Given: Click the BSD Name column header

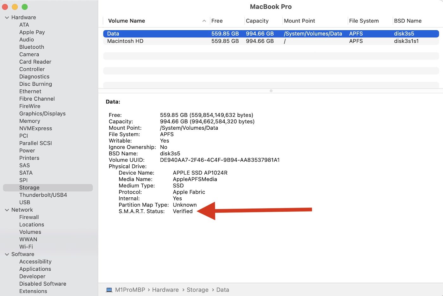Looking at the screenshot, I should pyautogui.click(x=408, y=21).
